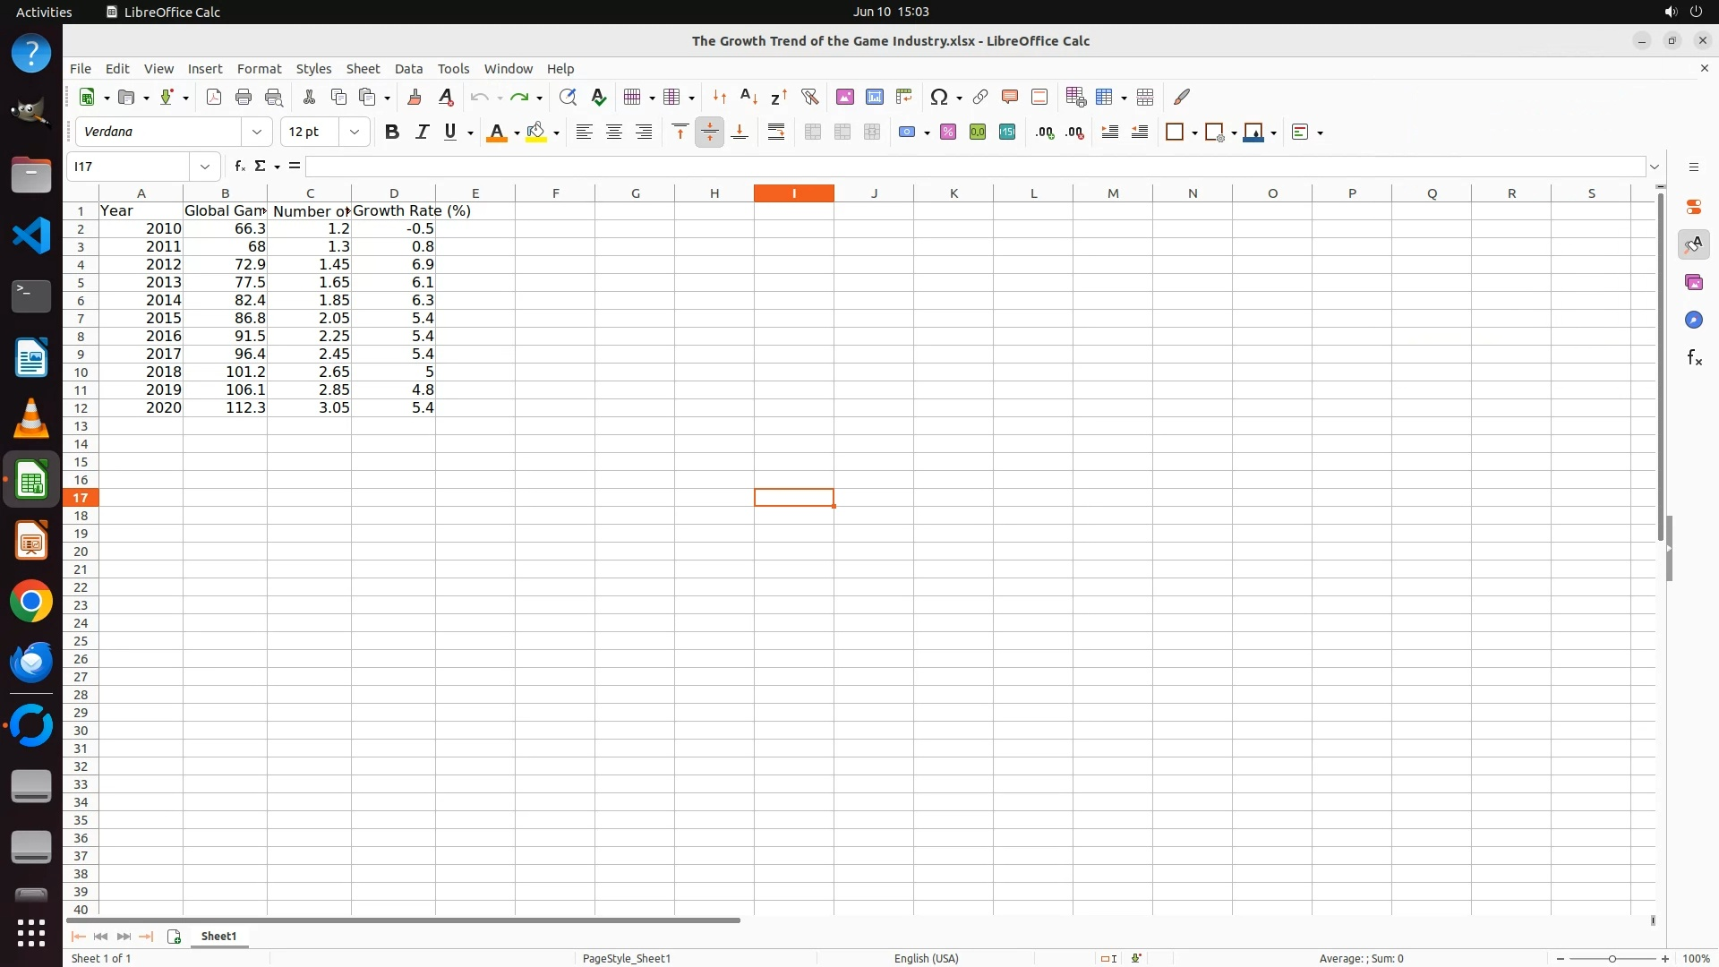
Task: Expand the Verdana font name dropdown
Action: click(x=257, y=132)
